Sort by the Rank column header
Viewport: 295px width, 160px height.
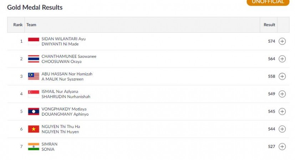[x=18, y=25]
